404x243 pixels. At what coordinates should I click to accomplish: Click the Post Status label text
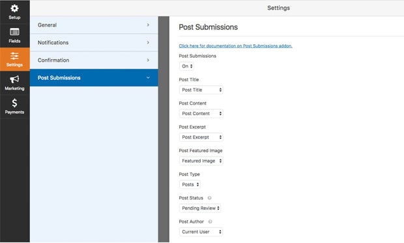191,198
